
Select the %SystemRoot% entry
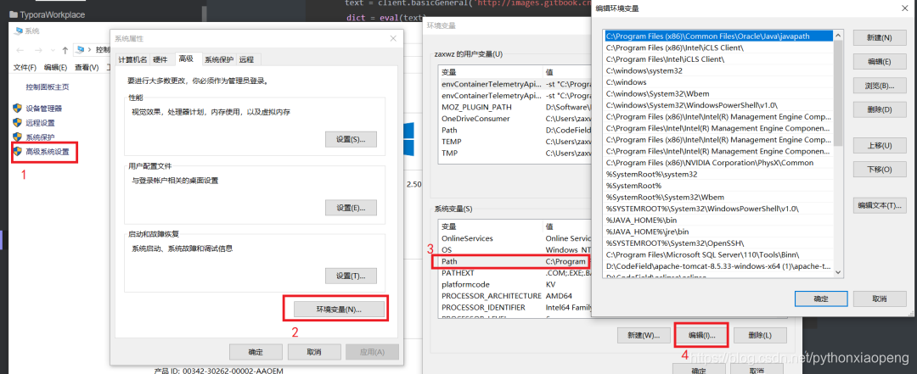(718, 186)
